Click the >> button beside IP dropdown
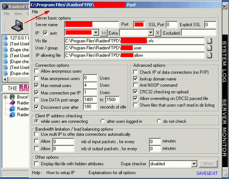 [104, 33]
